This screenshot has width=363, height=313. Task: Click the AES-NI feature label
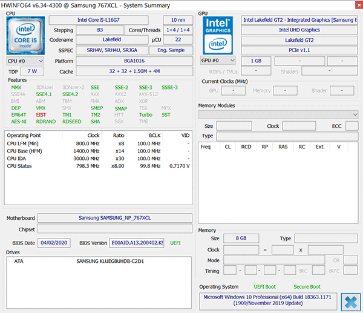click(x=19, y=122)
